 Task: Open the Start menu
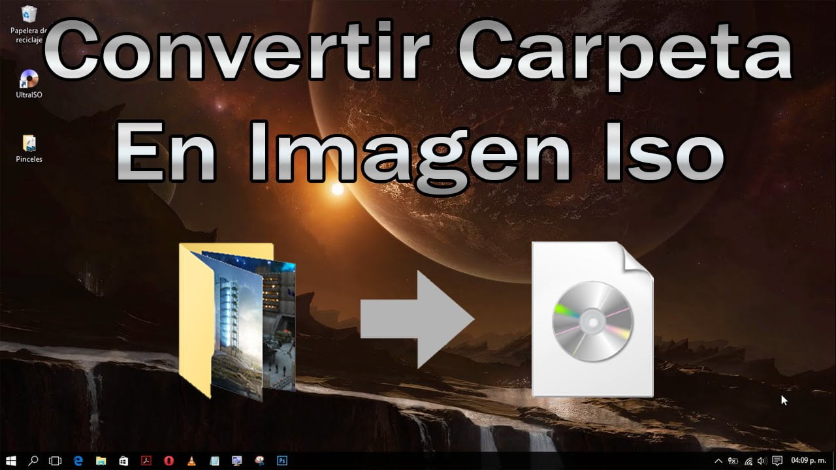point(12,460)
